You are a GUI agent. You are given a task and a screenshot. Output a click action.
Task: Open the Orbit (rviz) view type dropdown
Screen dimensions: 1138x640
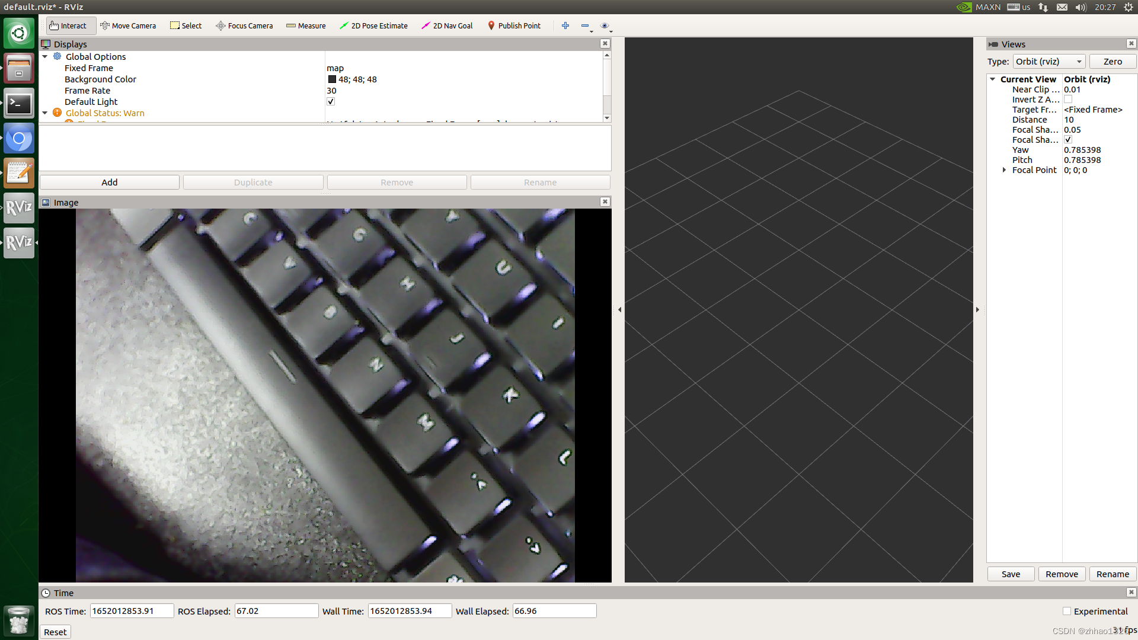[1049, 61]
